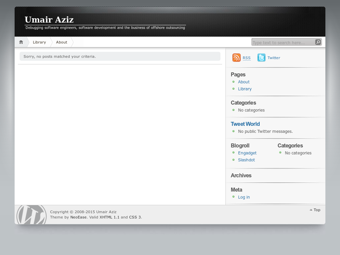Click the bullet icon beside Log in
The height and width of the screenshot is (255, 340).
[233, 197]
